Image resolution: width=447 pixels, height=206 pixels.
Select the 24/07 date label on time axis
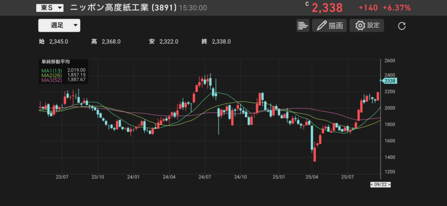click(x=205, y=177)
